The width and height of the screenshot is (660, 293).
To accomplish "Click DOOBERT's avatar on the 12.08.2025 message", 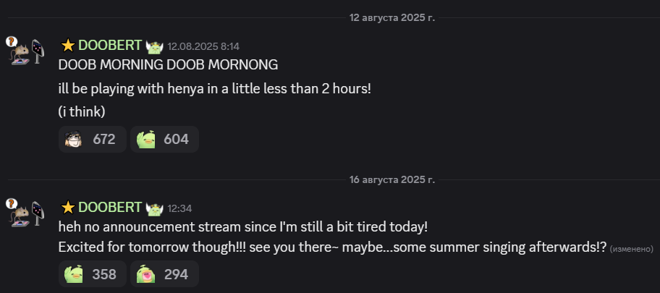I will 26,52.
